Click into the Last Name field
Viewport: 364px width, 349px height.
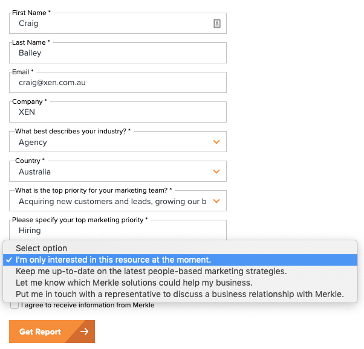click(118, 53)
